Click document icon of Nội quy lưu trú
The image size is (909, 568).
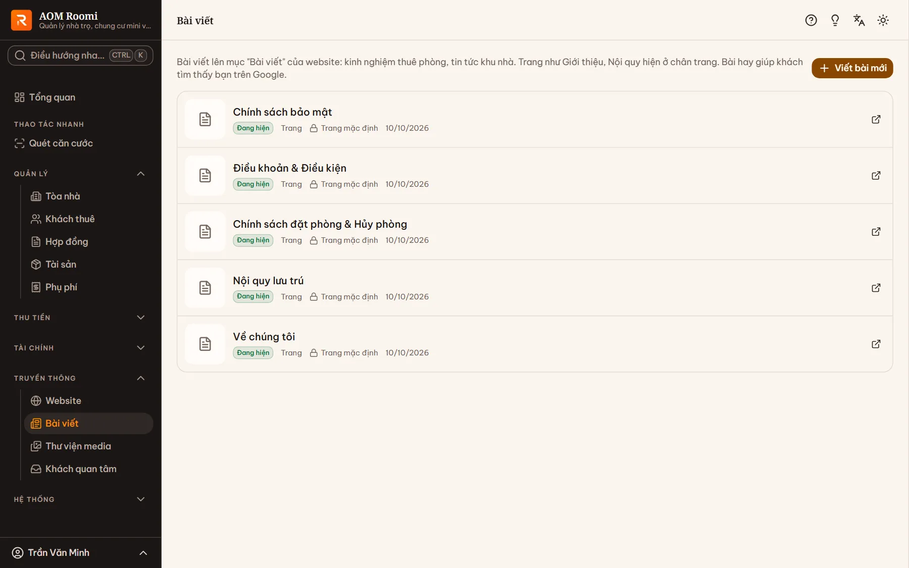pyautogui.click(x=205, y=288)
